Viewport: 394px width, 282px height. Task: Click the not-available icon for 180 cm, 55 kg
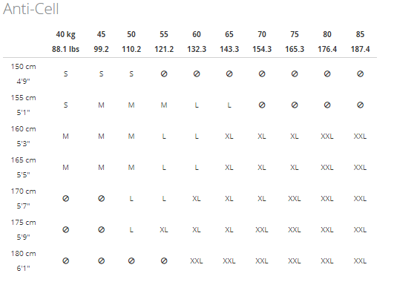pyautogui.click(x=164, y=261)
